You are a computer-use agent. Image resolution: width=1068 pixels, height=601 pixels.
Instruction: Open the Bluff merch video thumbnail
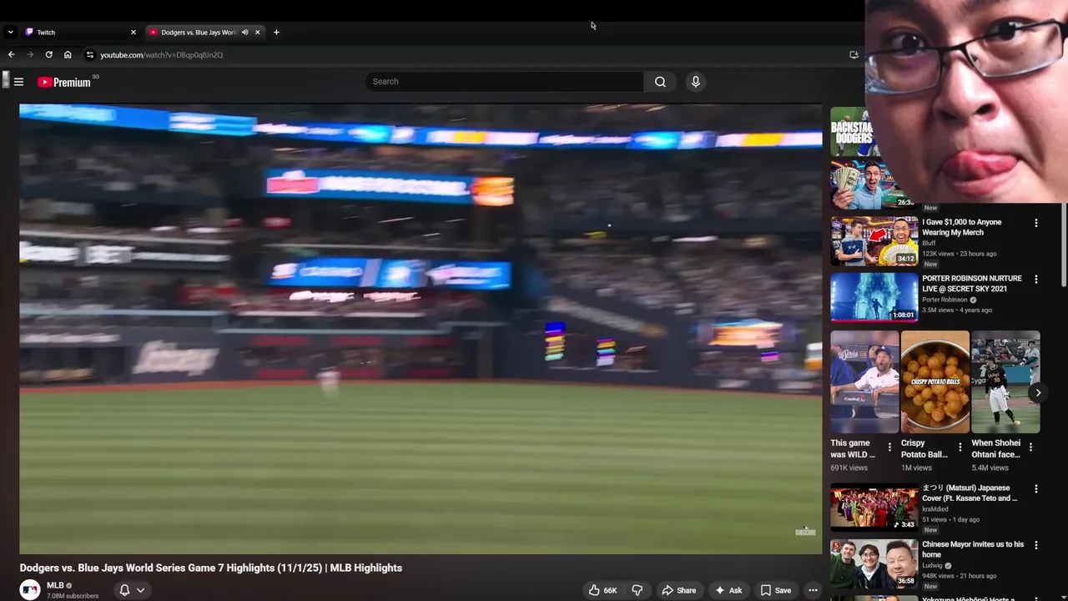coord(874,241)
